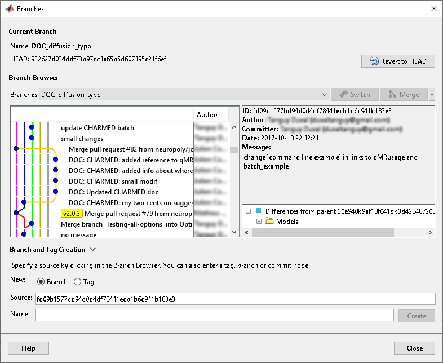Collapse the Branch and Tag Creation section
This screenshot has height=363, width=443.
point(93,250)
